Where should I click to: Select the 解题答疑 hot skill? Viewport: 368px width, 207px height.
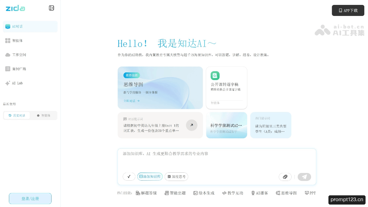click(146, 193)
